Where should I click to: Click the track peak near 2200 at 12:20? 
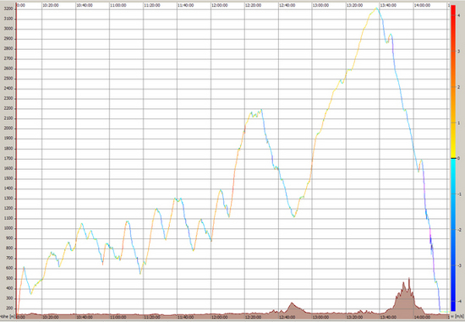click(x=261, y=110)
